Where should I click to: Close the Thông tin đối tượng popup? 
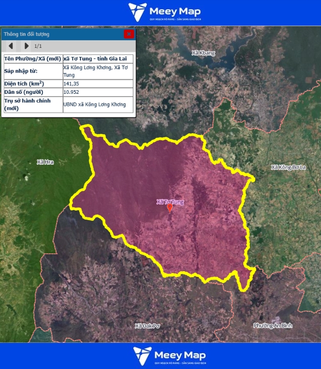pos(129,34)
